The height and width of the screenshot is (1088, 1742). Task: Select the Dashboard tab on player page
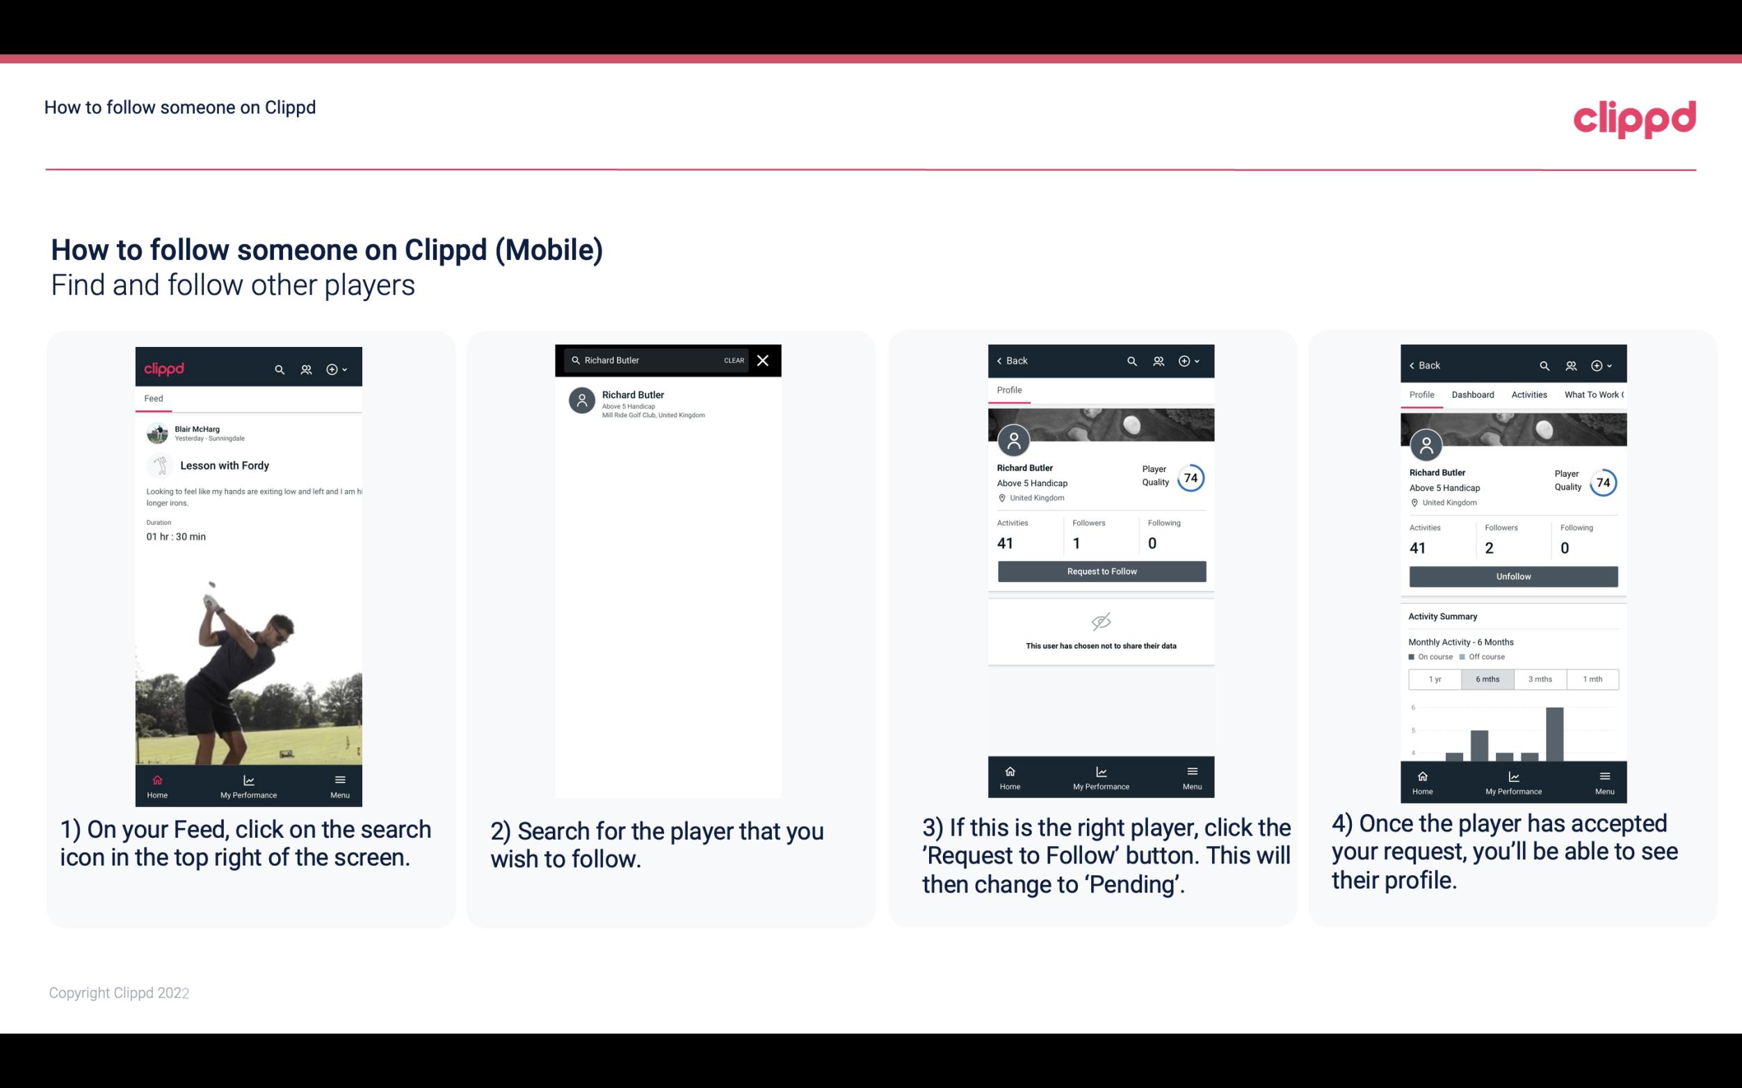coord(1473,395)
